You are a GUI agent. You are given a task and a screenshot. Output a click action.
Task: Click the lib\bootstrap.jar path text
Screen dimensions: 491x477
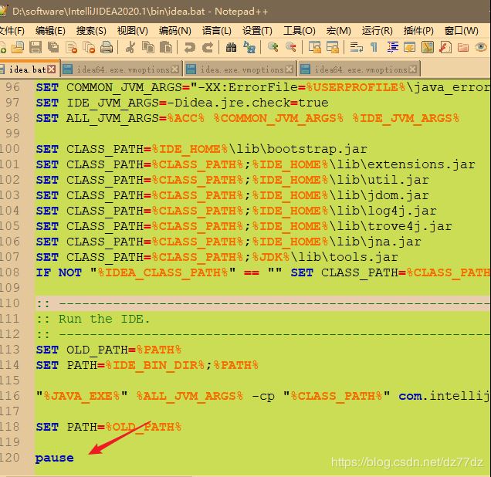coord(301,149)
